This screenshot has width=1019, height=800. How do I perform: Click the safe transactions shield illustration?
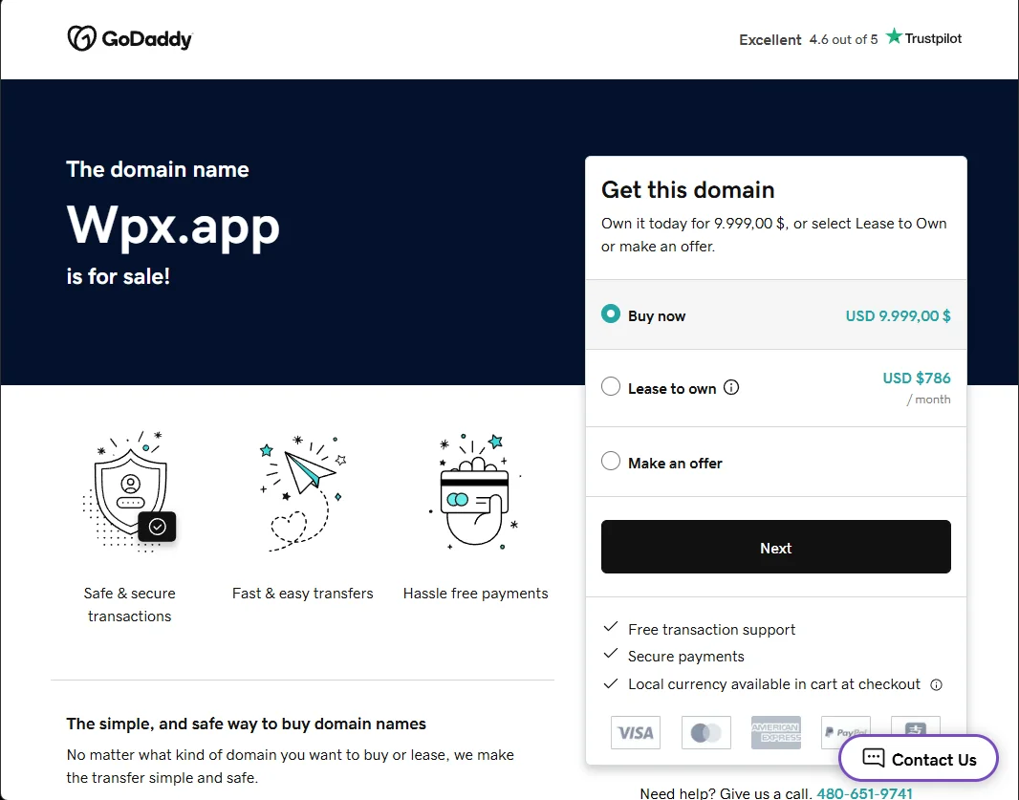pos(130,492)
